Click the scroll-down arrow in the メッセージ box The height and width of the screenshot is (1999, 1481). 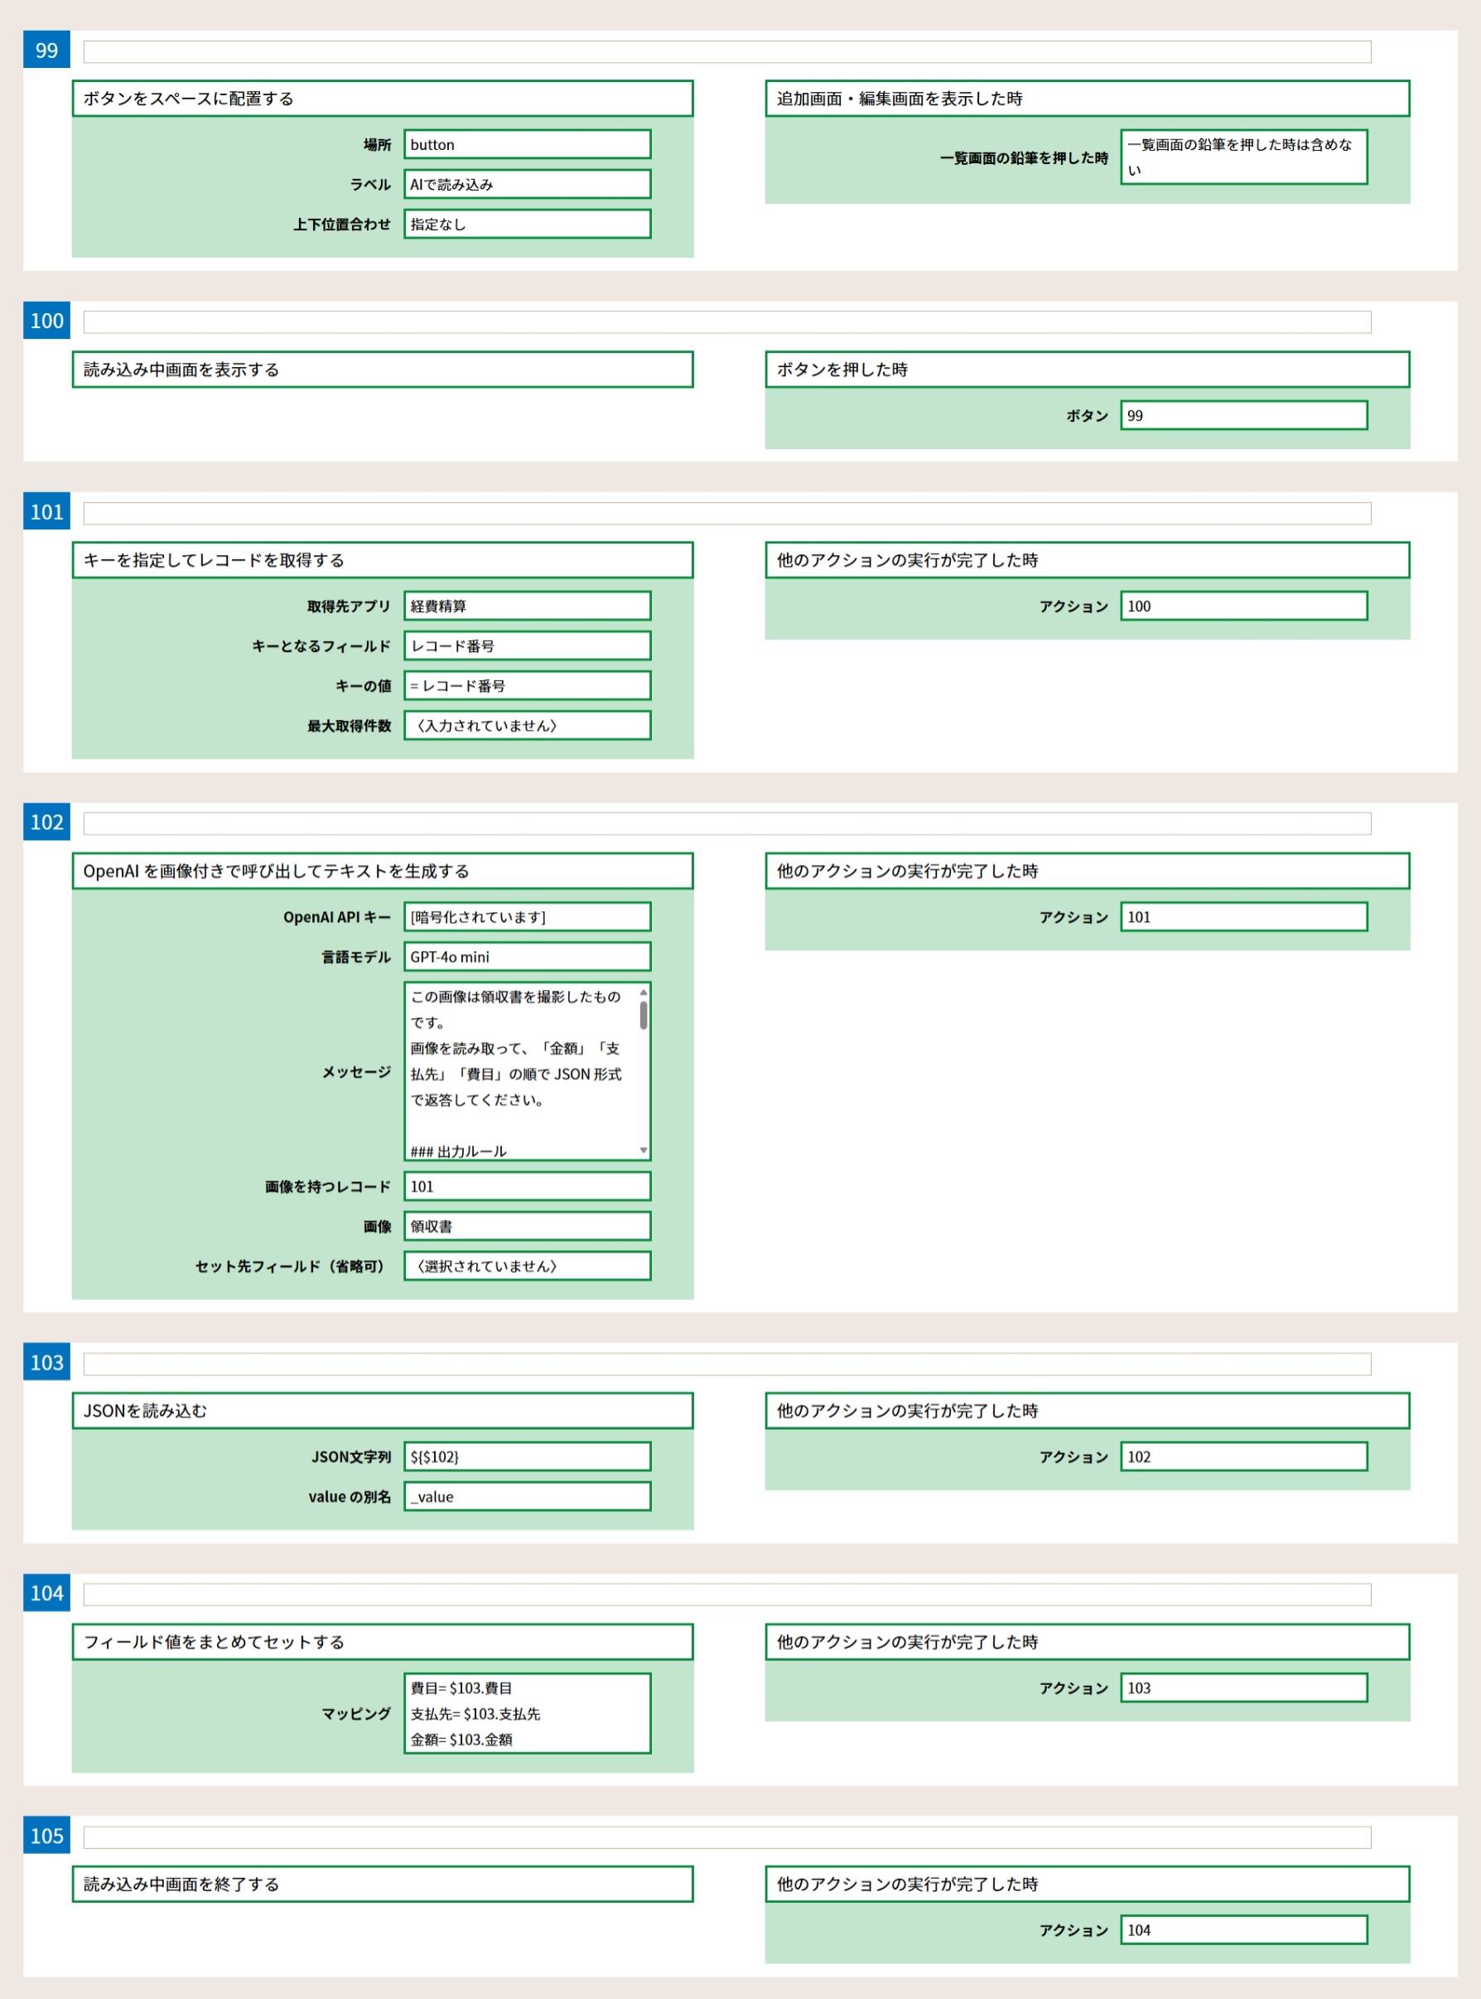[x=643, y=1150]
